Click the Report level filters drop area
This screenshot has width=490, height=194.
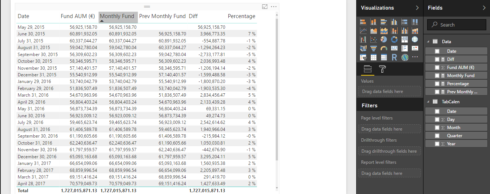coord(389,173)
